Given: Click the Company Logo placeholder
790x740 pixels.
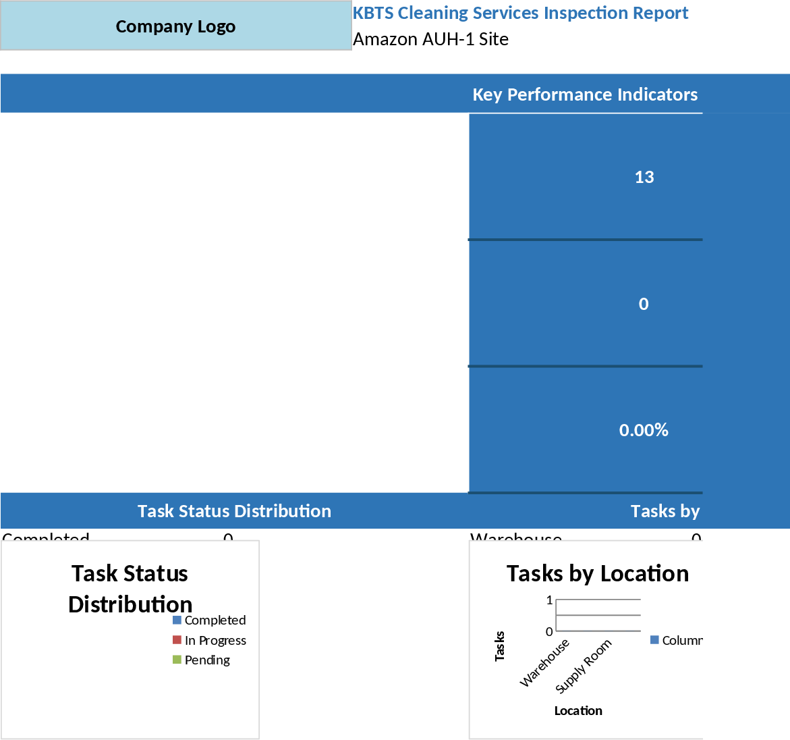Looking at the screenshot, I should pyautogui.click(x=175, y=26).
